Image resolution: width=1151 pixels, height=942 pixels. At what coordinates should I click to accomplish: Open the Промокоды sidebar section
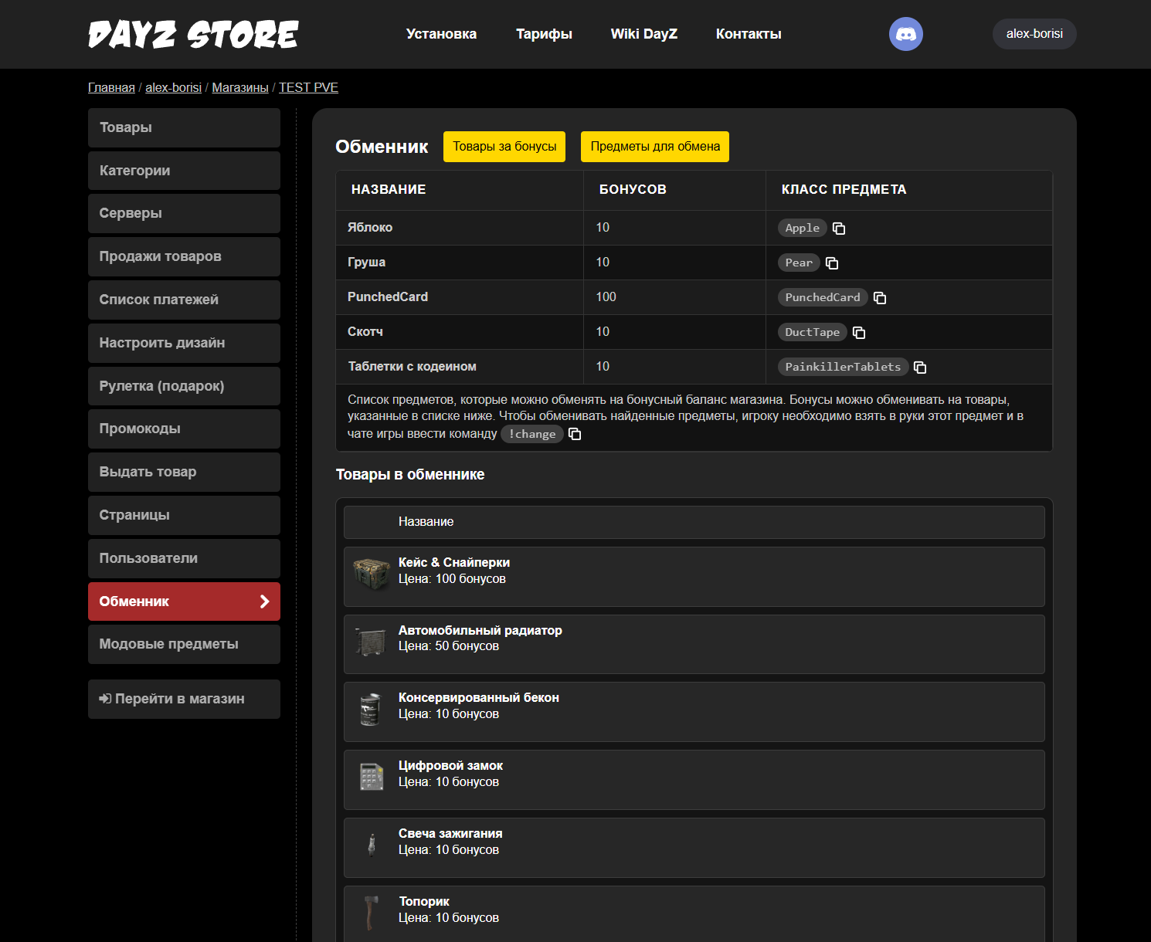click(184, 429)
